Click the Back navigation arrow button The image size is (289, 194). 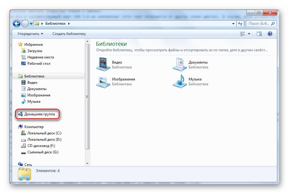click(17, 23)
